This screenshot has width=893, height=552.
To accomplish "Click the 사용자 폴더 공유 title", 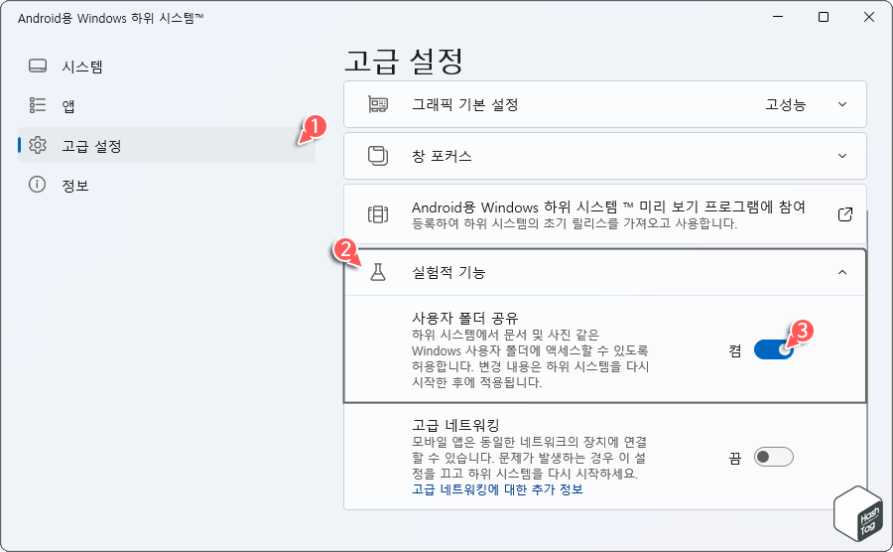I will (465, 318).
